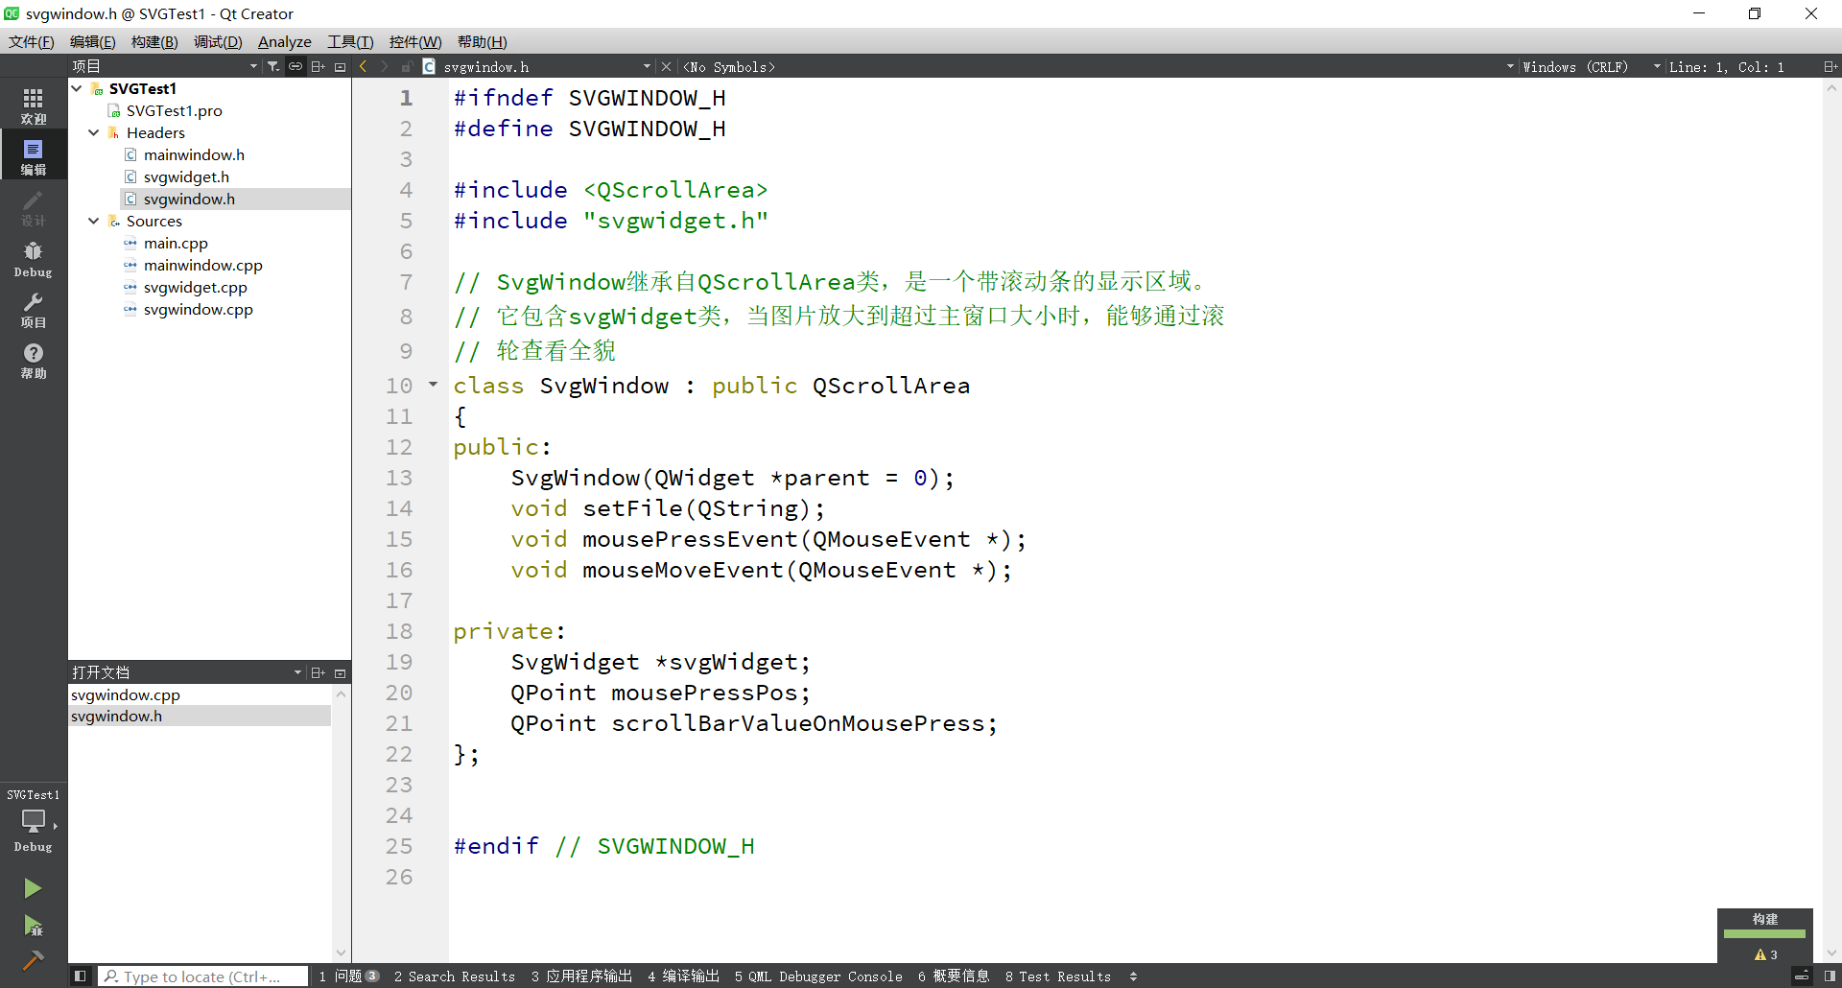
Task: Split the open documents panel
Action: 318,672
